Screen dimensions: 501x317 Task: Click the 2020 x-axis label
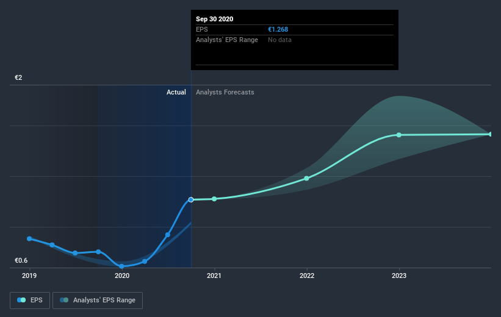(121, 276)
